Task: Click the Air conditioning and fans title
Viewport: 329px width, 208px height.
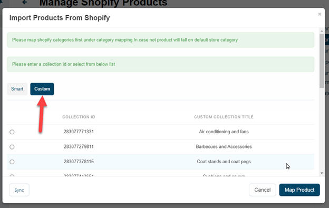Action: click(224, 132)
